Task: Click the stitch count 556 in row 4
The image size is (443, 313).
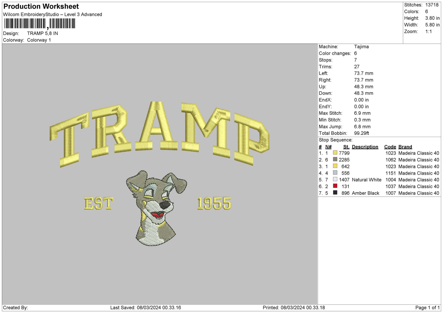Action: (x=346, y=173)
